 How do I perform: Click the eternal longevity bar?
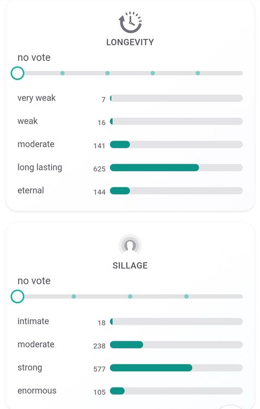tap(176, 191)
